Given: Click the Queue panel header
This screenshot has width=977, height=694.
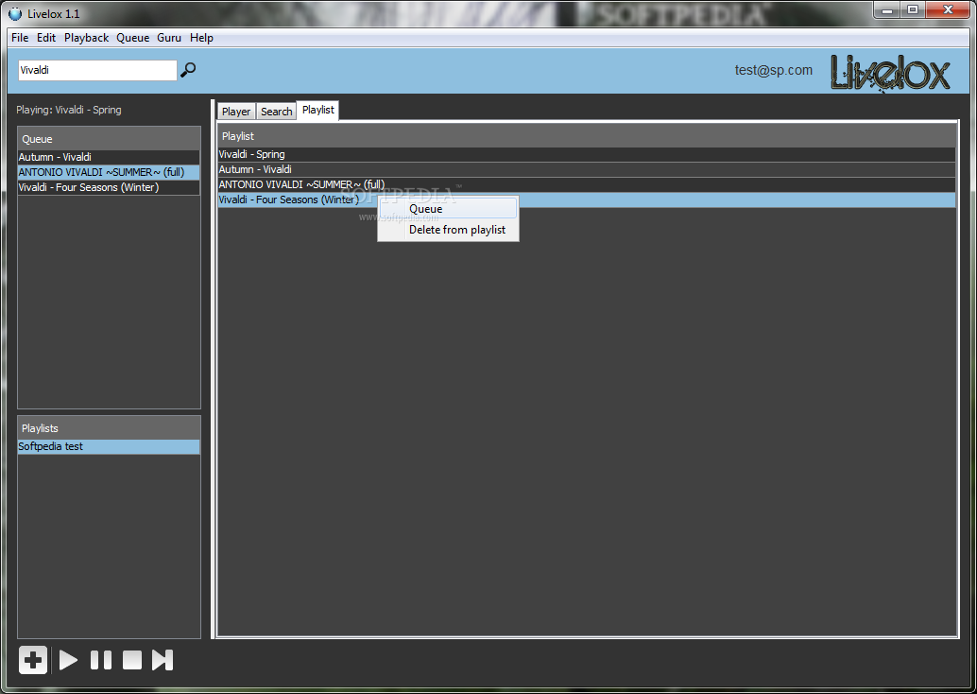Looking at the screenshot, I should (x=109, y=138).
